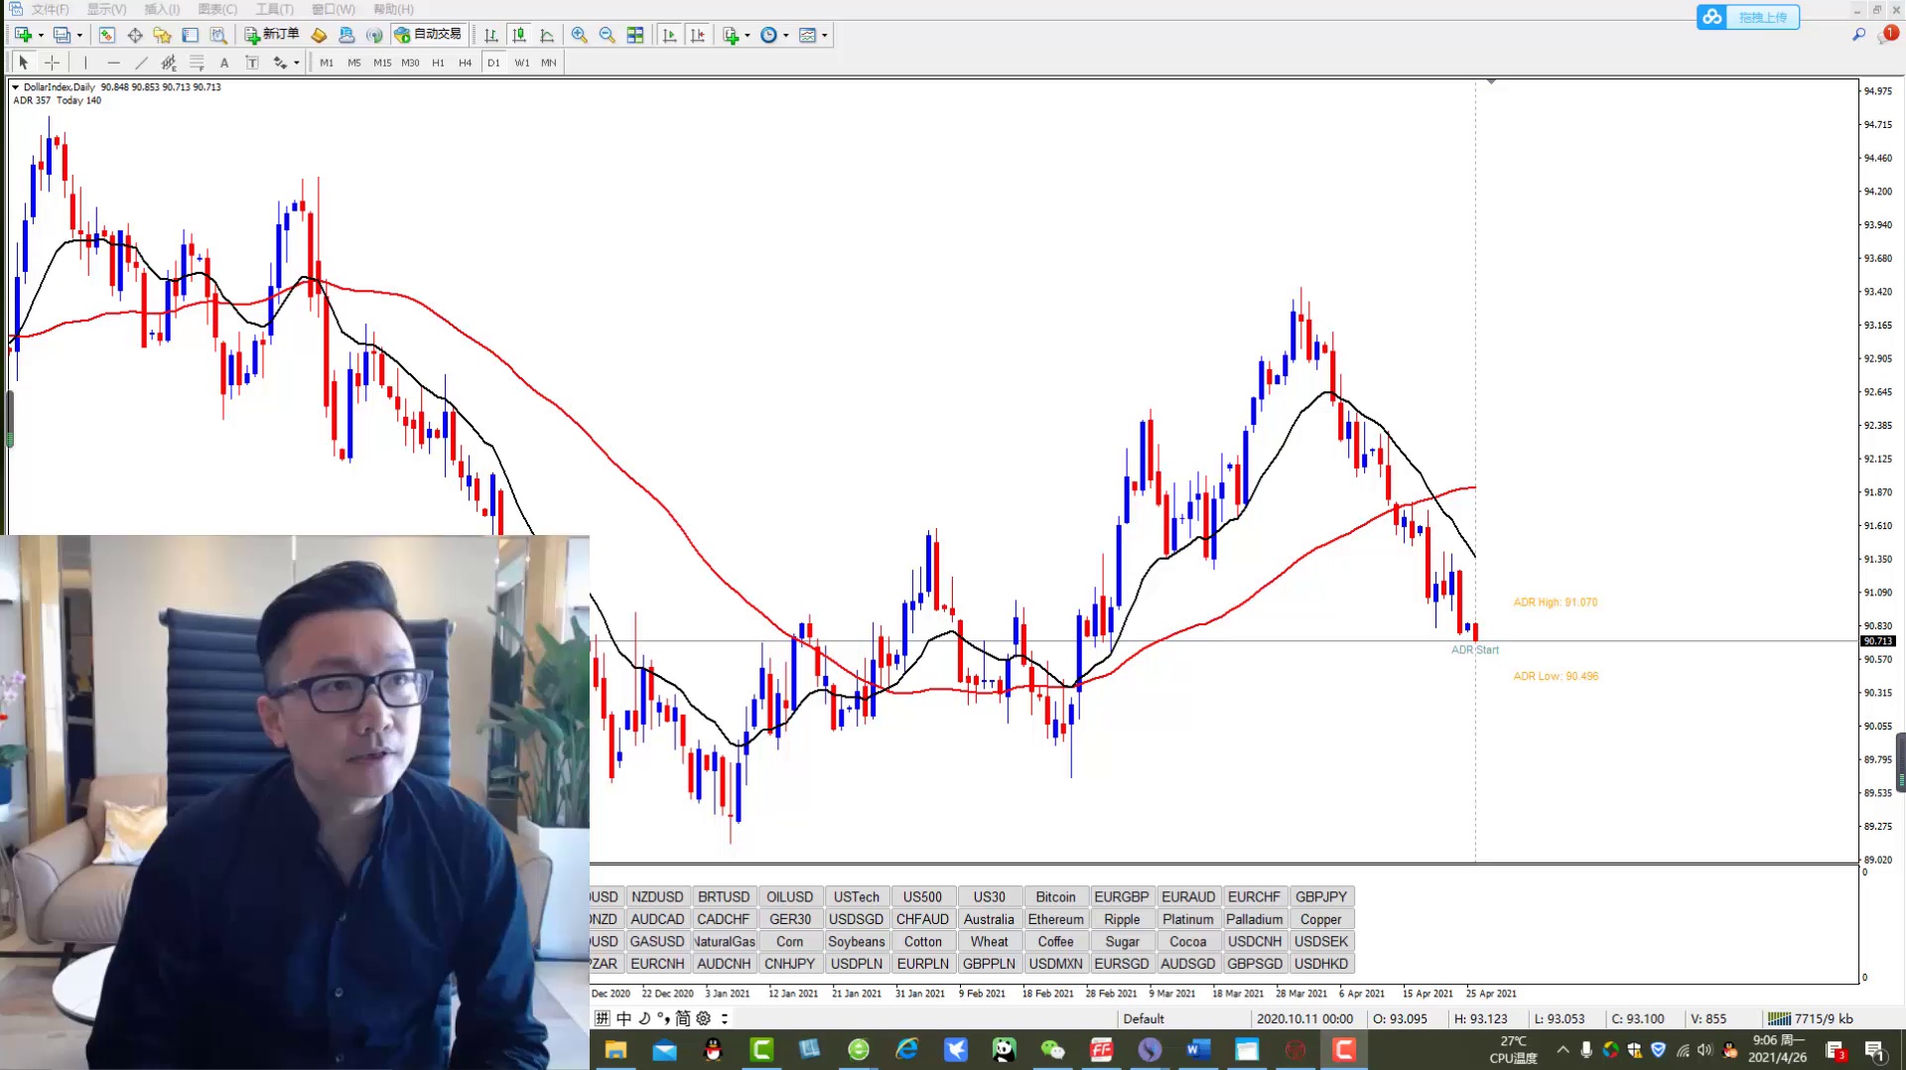Open the 工具(T) menu
Screen dimensions: 1906x1070
click(274, 9)
